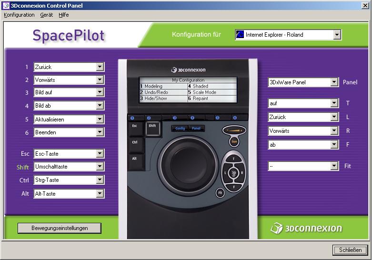Open the Umschalttaste assignment dropdown

click(100, 167)
